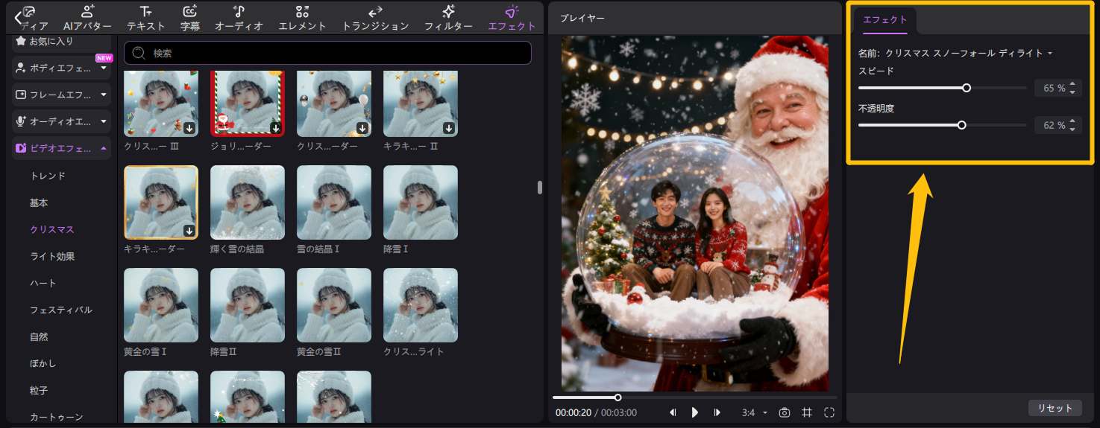Select トレンド subcategory
Viewport: 1100px width, 428px height.
[48, 176]
